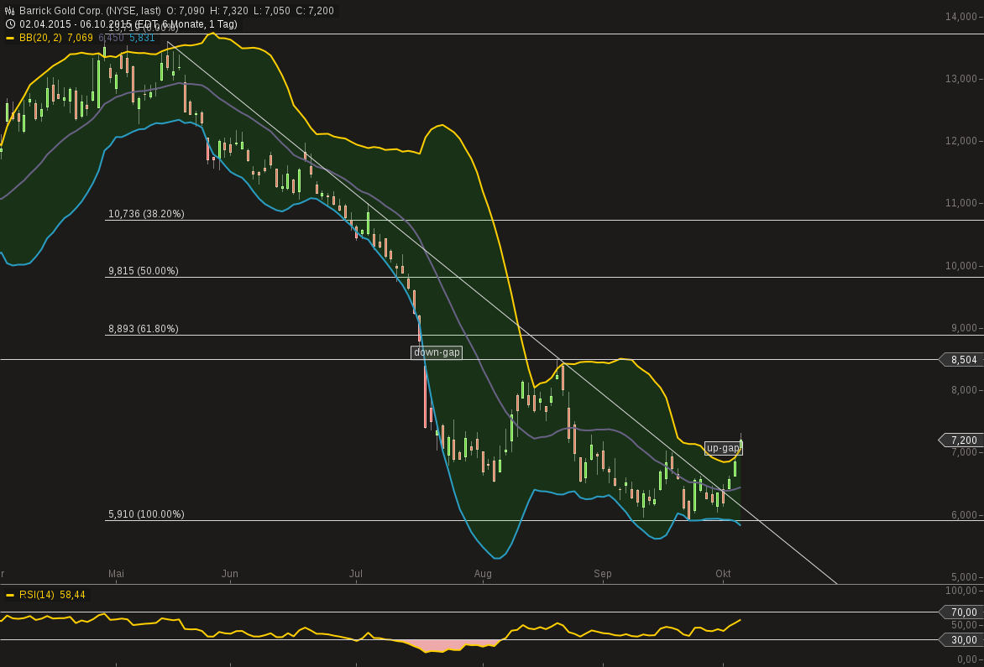Image resolution: width=984 pixels, height=667 pixels.
Task: Click the 9,815 (50.00%) Fibonacci label
Action: coord(143,271)
